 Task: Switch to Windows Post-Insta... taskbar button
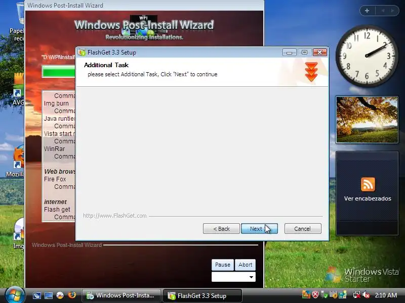coord(121,295)
